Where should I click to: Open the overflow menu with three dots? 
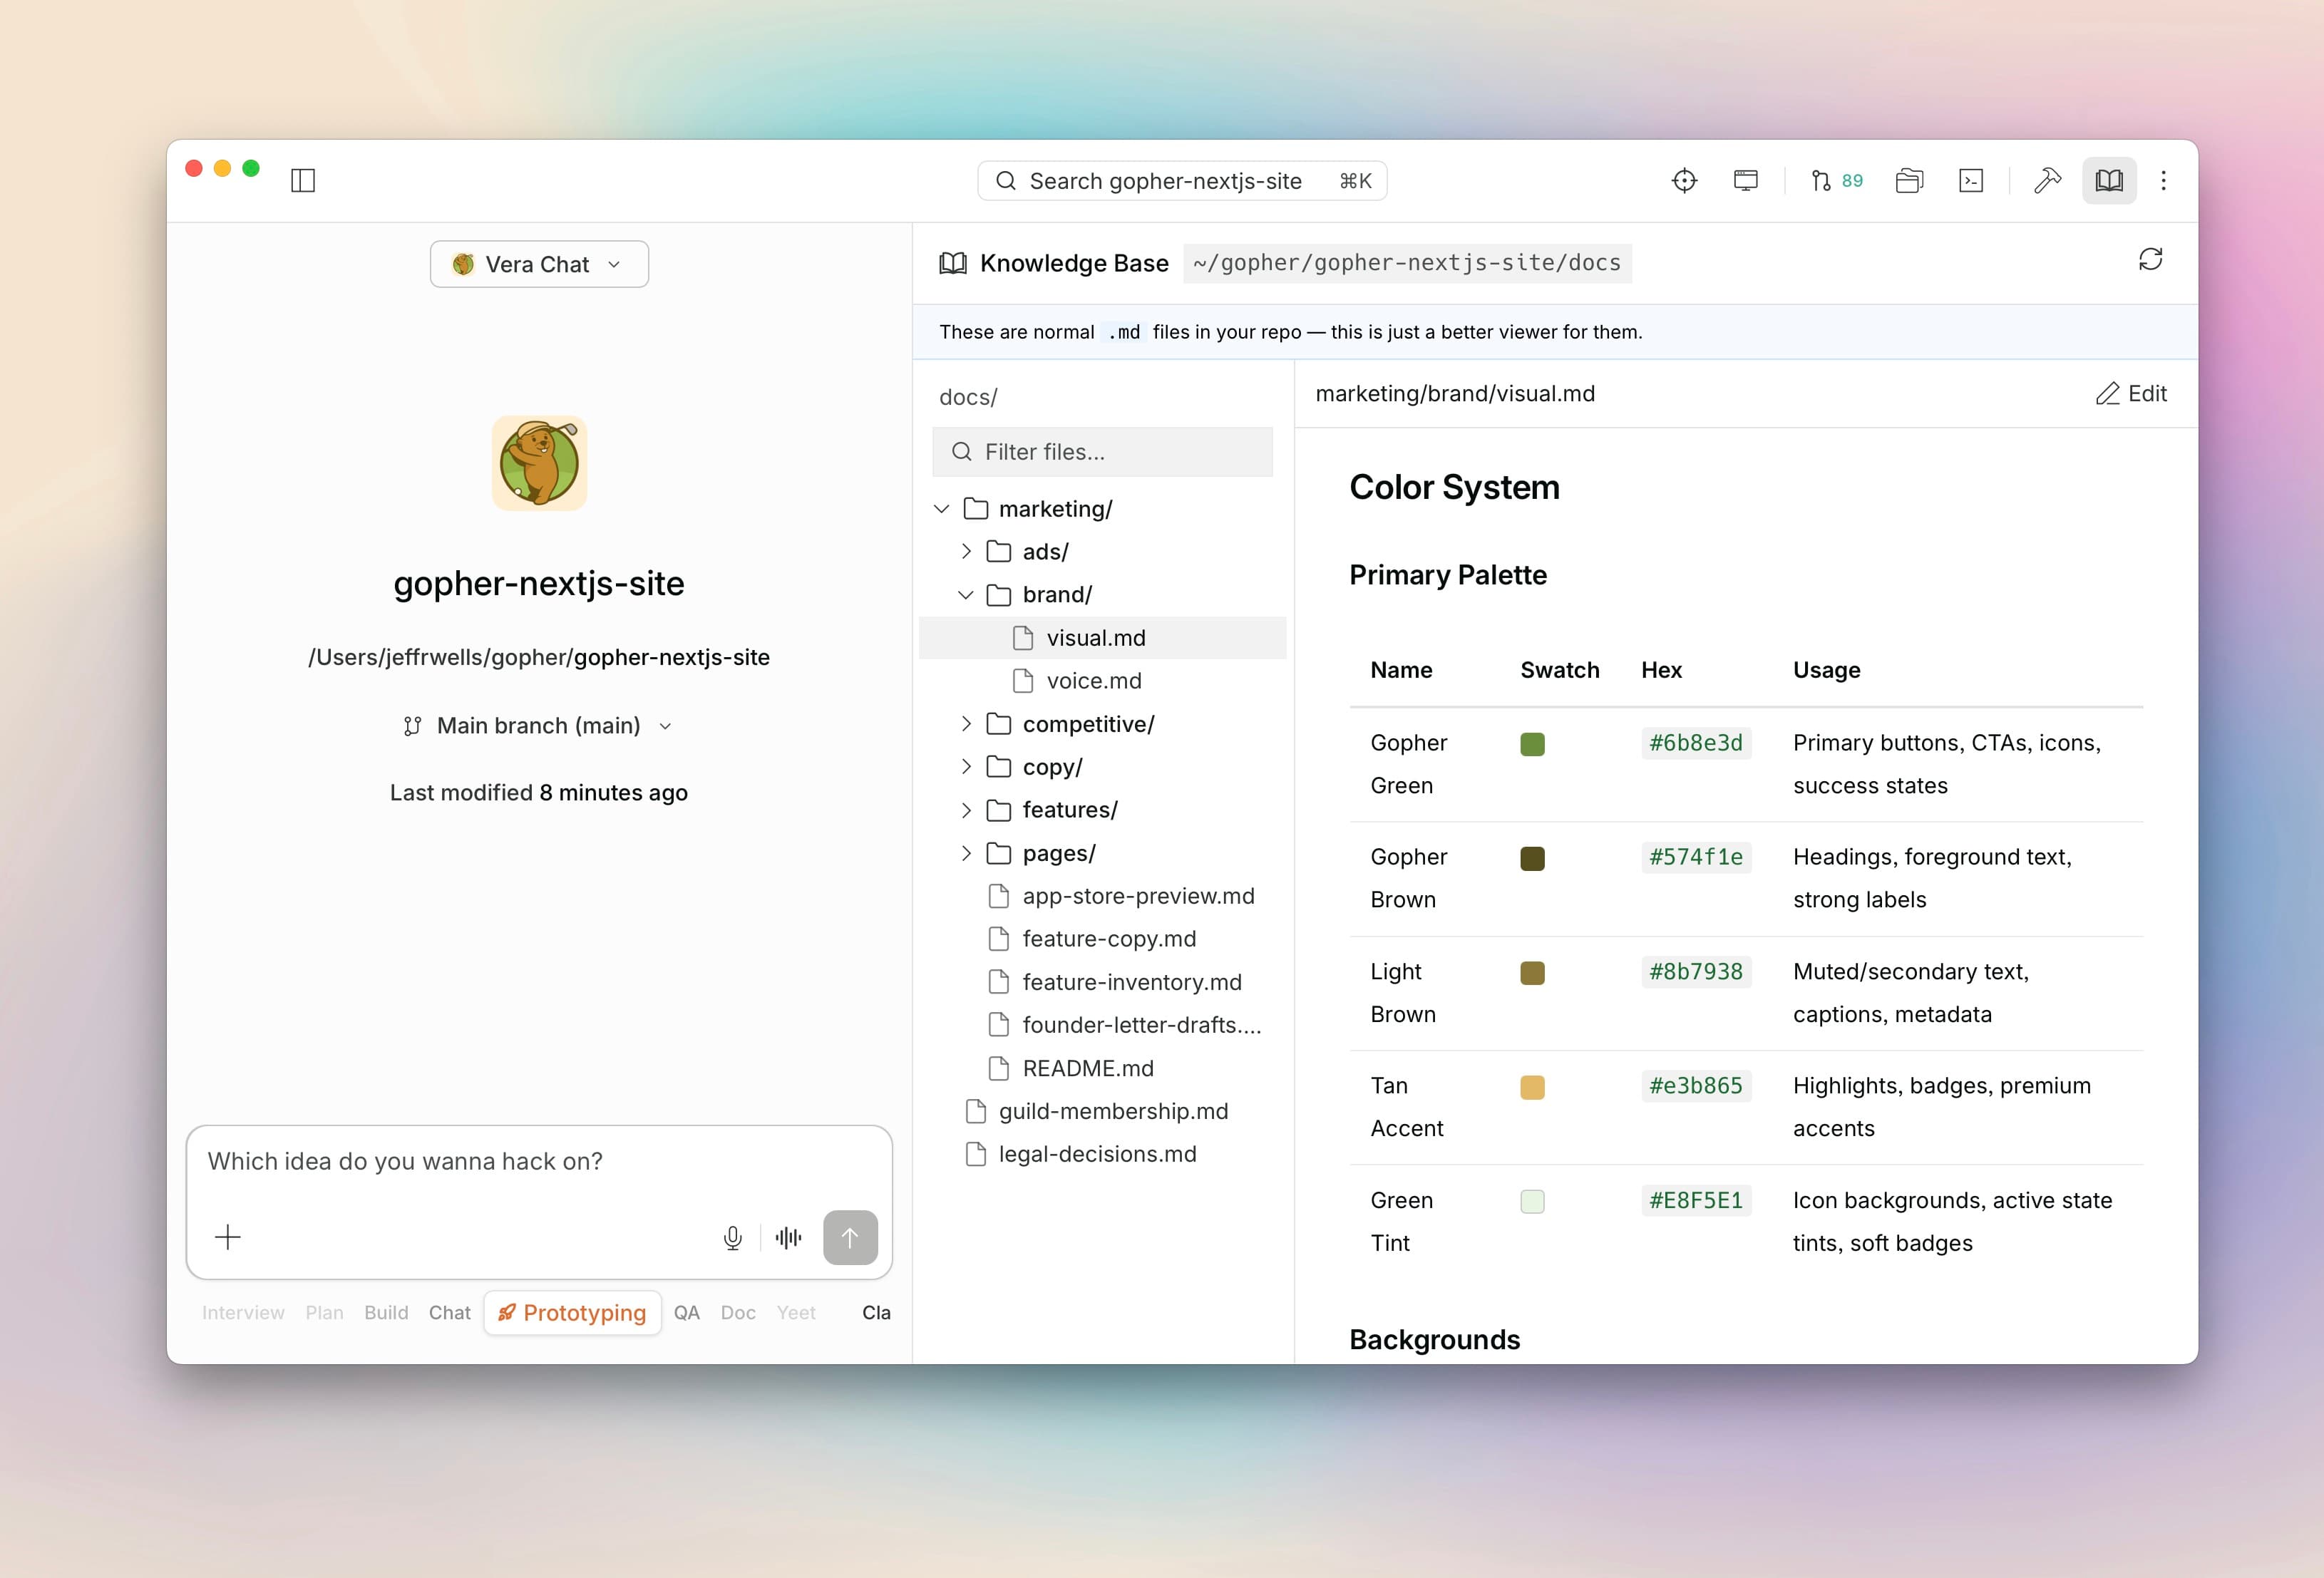[x=2163, y=180]
